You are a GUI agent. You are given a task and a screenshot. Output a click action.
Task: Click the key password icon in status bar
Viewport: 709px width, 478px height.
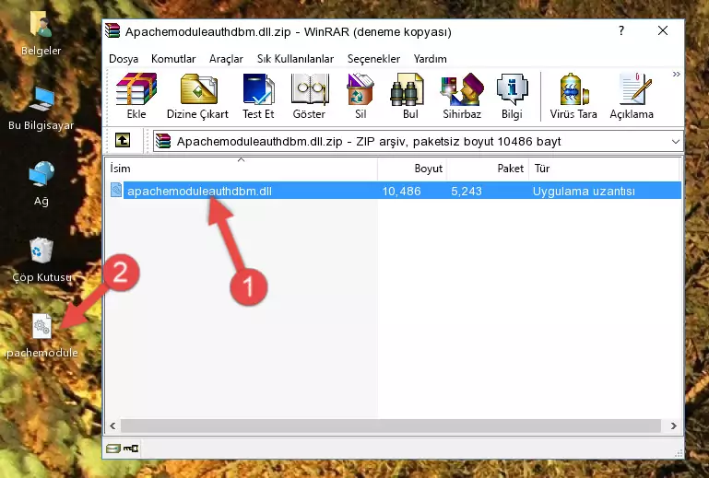(x=131, y=449)
